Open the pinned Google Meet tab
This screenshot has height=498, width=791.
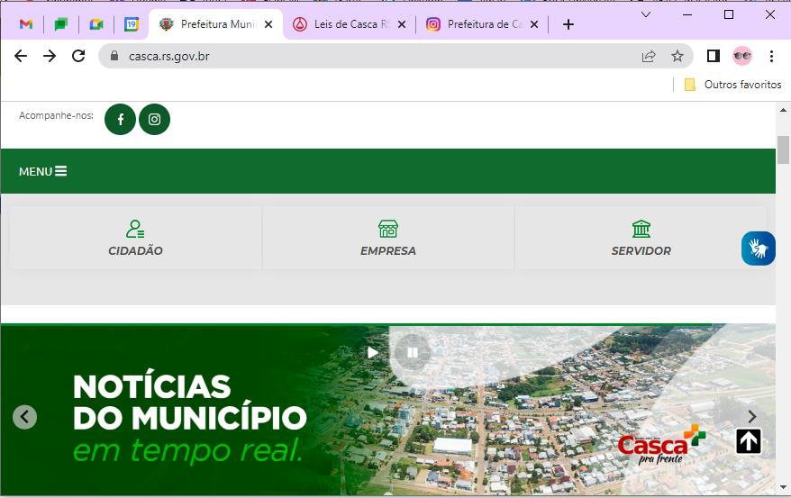coord(96,24)
